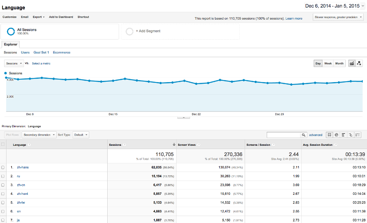The width and height of the screenshot is (367, 223).
Task: Select the data table view icon
Action: point(329,135)
